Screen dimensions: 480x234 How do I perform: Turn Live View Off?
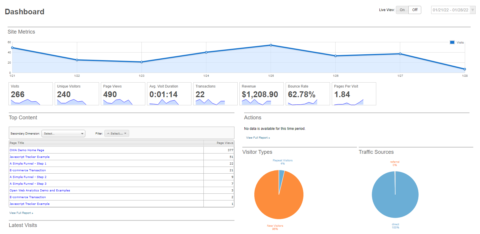pyautogui.click(x=415, y=10)
